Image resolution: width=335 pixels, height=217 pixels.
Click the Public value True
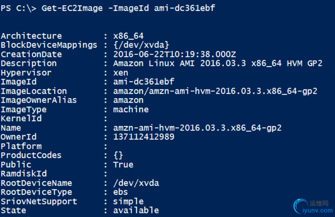tap(123, 164)
